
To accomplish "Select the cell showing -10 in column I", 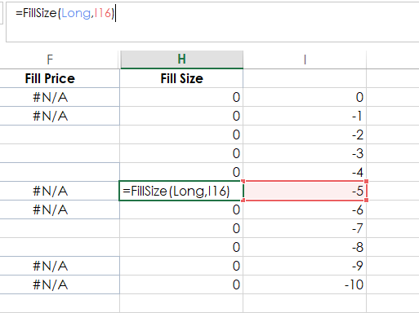I will point(305,284).
